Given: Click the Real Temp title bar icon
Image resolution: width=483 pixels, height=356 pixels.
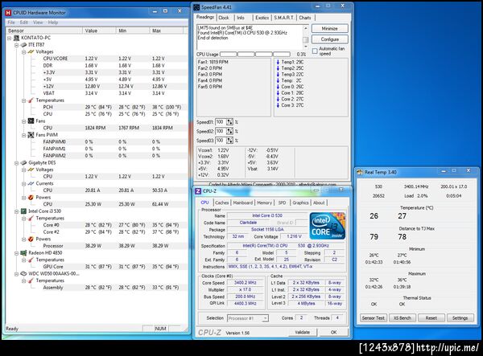Looking at the screenshot, I should (x=360, y=172).
